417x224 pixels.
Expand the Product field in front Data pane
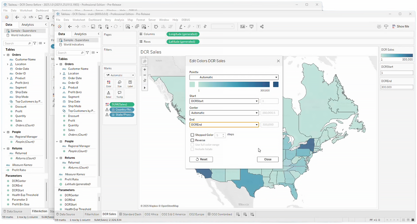pos(60,87)
